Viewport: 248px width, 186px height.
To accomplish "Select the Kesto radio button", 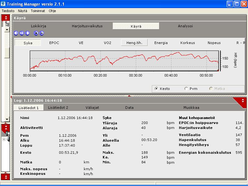I will click(156, 89).
